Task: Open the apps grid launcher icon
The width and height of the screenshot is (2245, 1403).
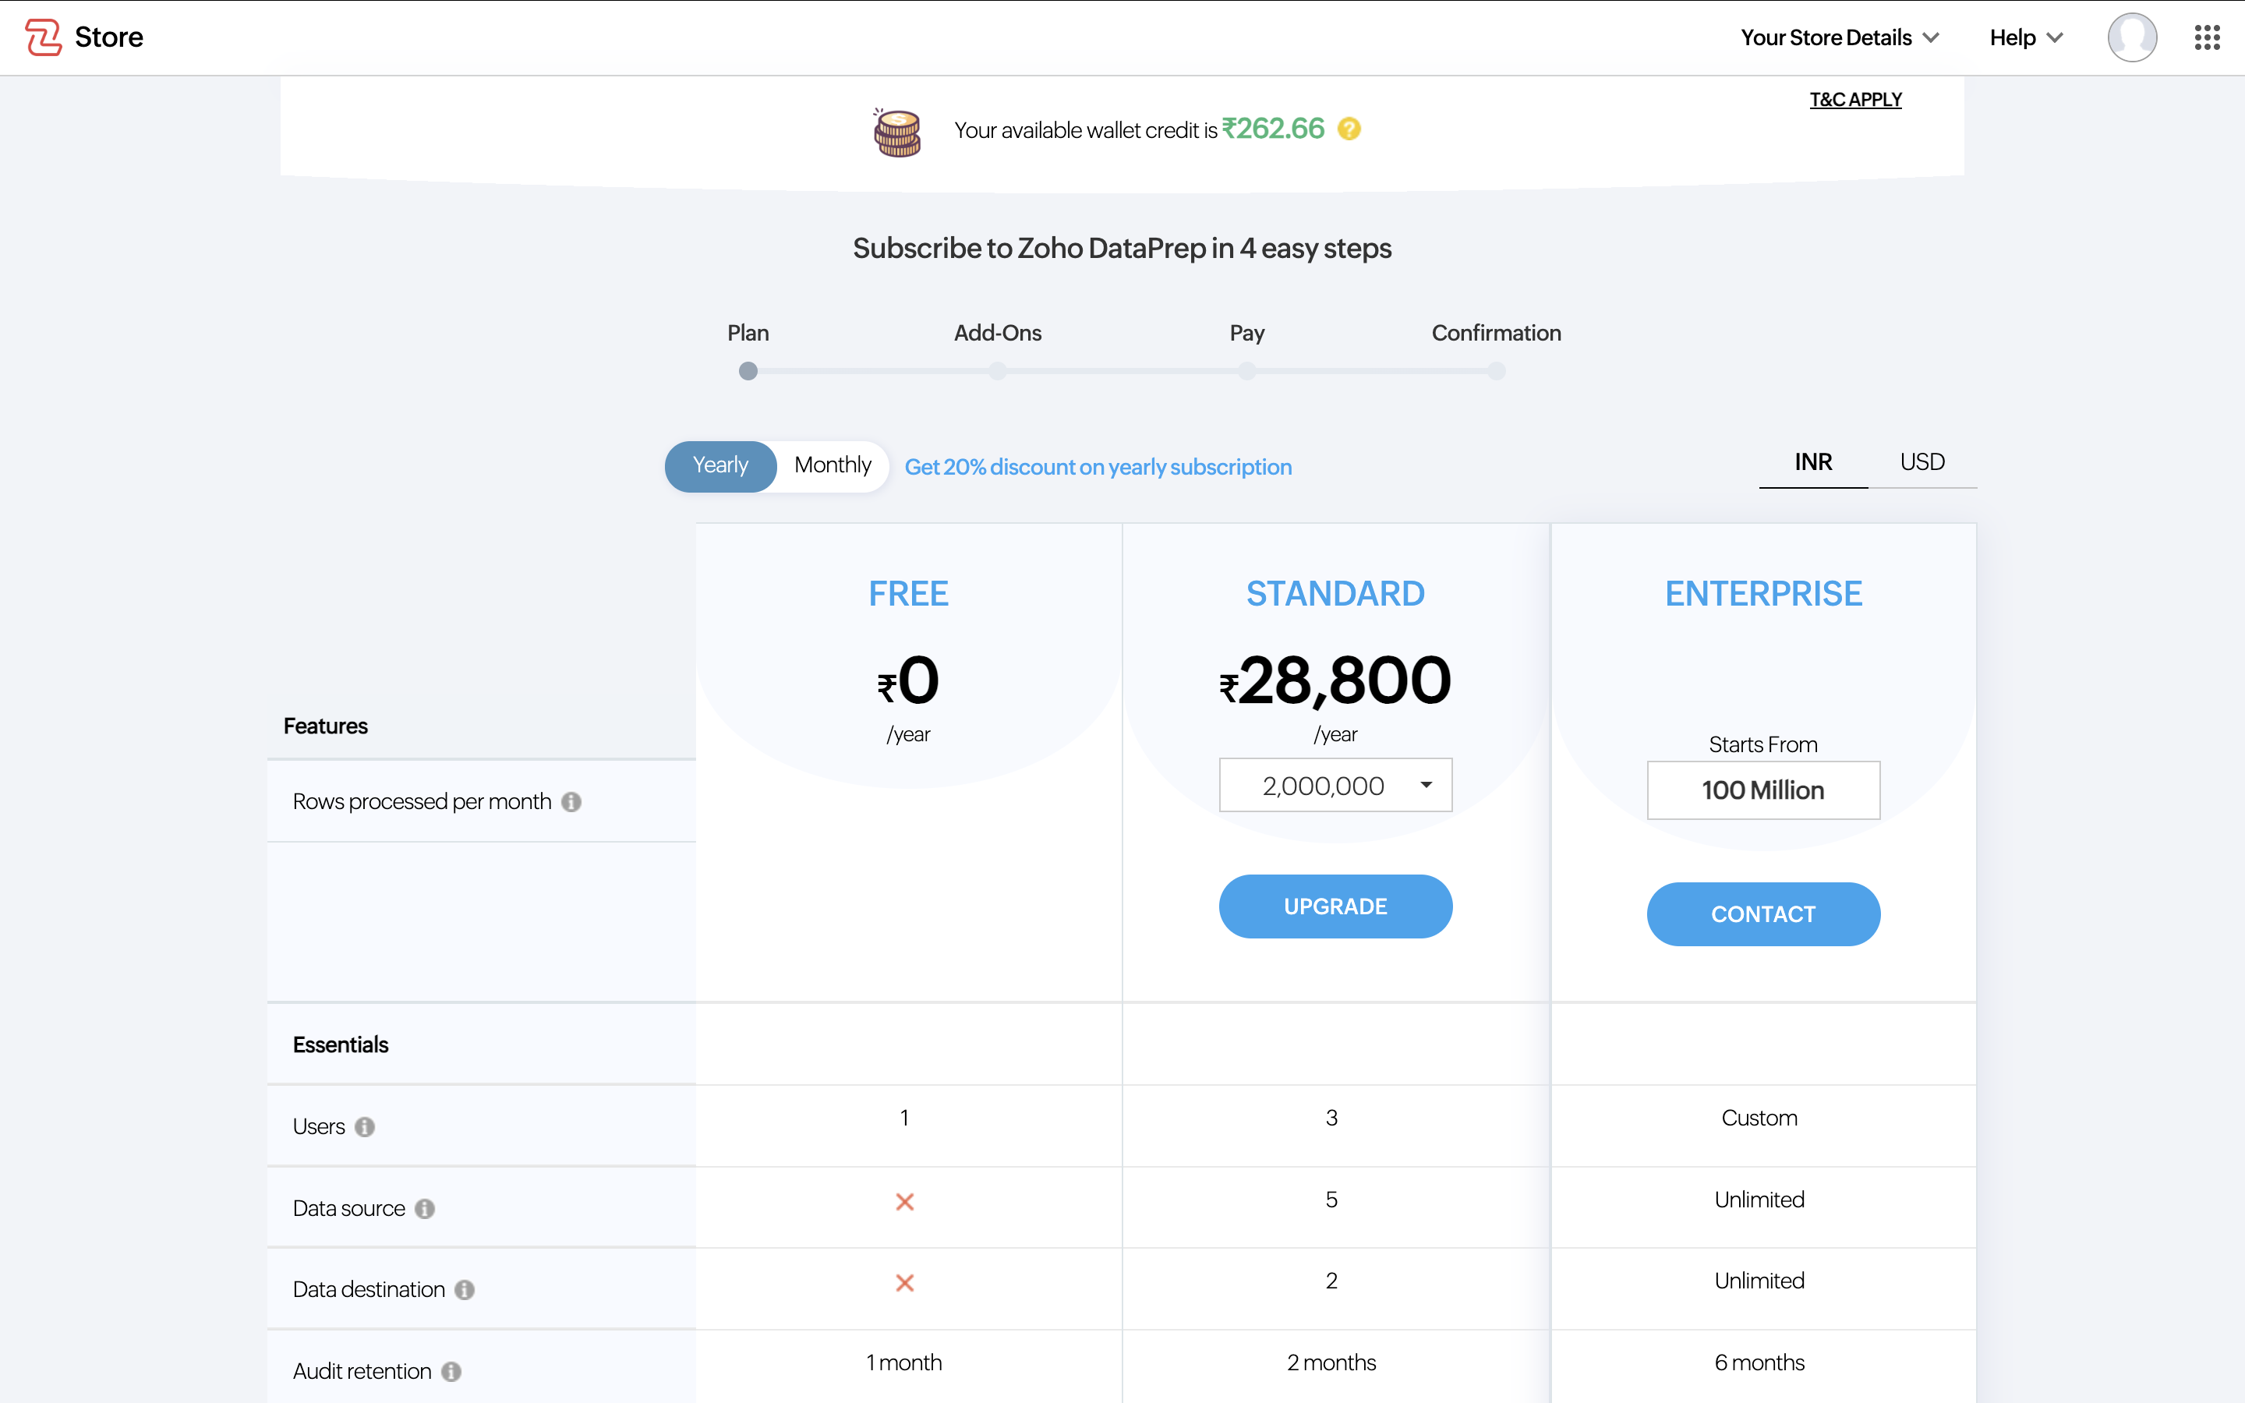Action: point(2206,37)
